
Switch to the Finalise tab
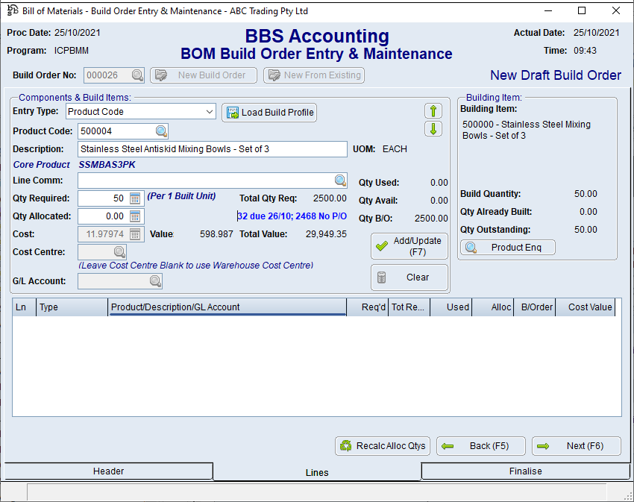click(x=525, y=471)
